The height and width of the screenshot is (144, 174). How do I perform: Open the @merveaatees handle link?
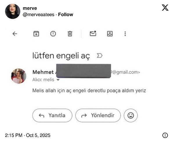tap(38, 14)
